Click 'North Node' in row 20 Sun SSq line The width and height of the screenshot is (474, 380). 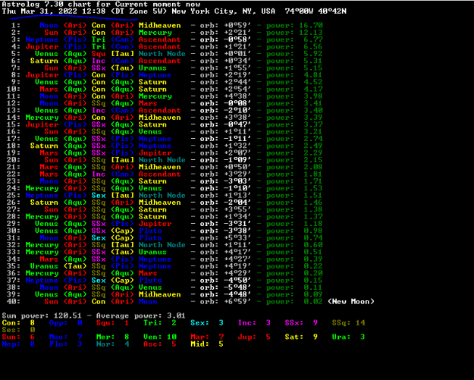point(162,160)
